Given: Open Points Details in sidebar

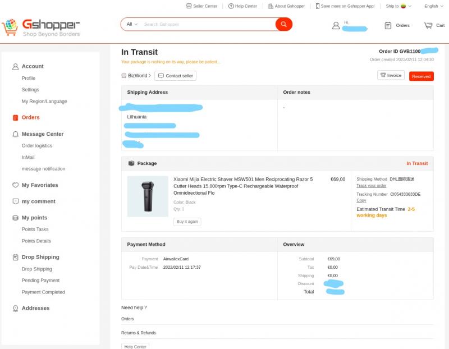Looking at the screenshot, I should coord(36,241).
